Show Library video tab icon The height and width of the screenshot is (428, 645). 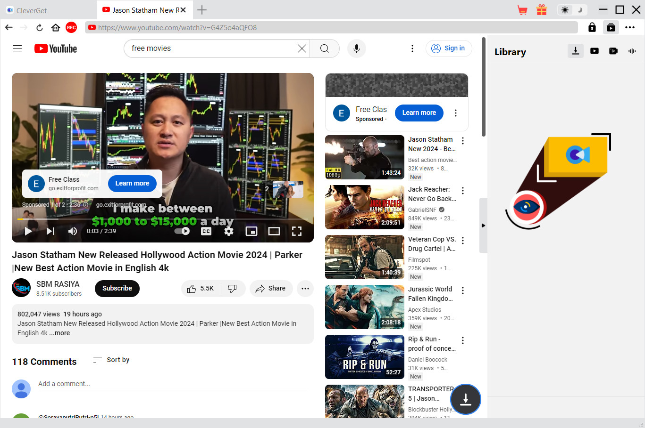coord(595,51)
